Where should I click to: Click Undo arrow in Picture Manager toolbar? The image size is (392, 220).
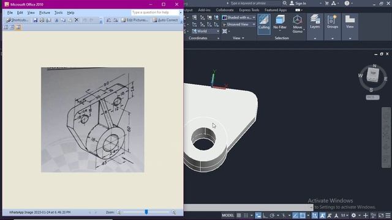click(85, 20)
